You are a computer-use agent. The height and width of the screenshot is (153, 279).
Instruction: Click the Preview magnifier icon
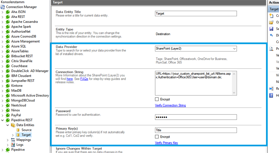pos(271,49)
